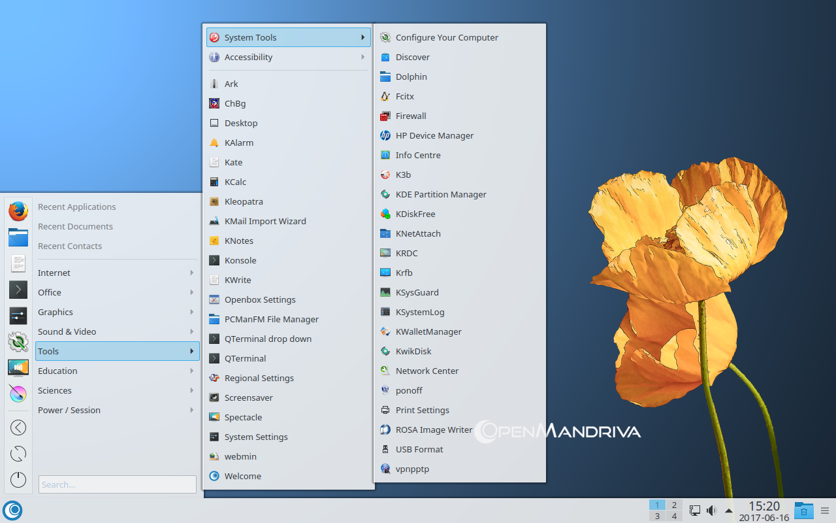Launch HP Device Manager icon
Image resolution: width=836 pixels, height=523 pixels.
(x=385, y=136)
